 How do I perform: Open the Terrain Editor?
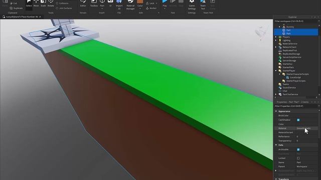(x=83, y=3)
